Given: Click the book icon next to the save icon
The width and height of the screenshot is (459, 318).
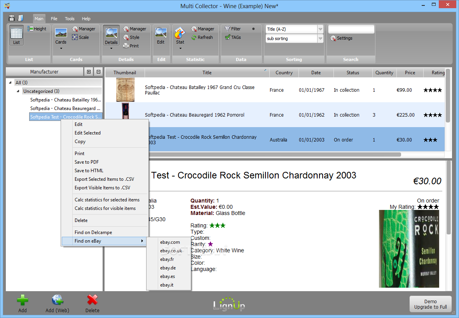Looking at the screenshot, I should 21,18.
